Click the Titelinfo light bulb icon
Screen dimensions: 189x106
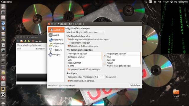(x=50, y=50)
